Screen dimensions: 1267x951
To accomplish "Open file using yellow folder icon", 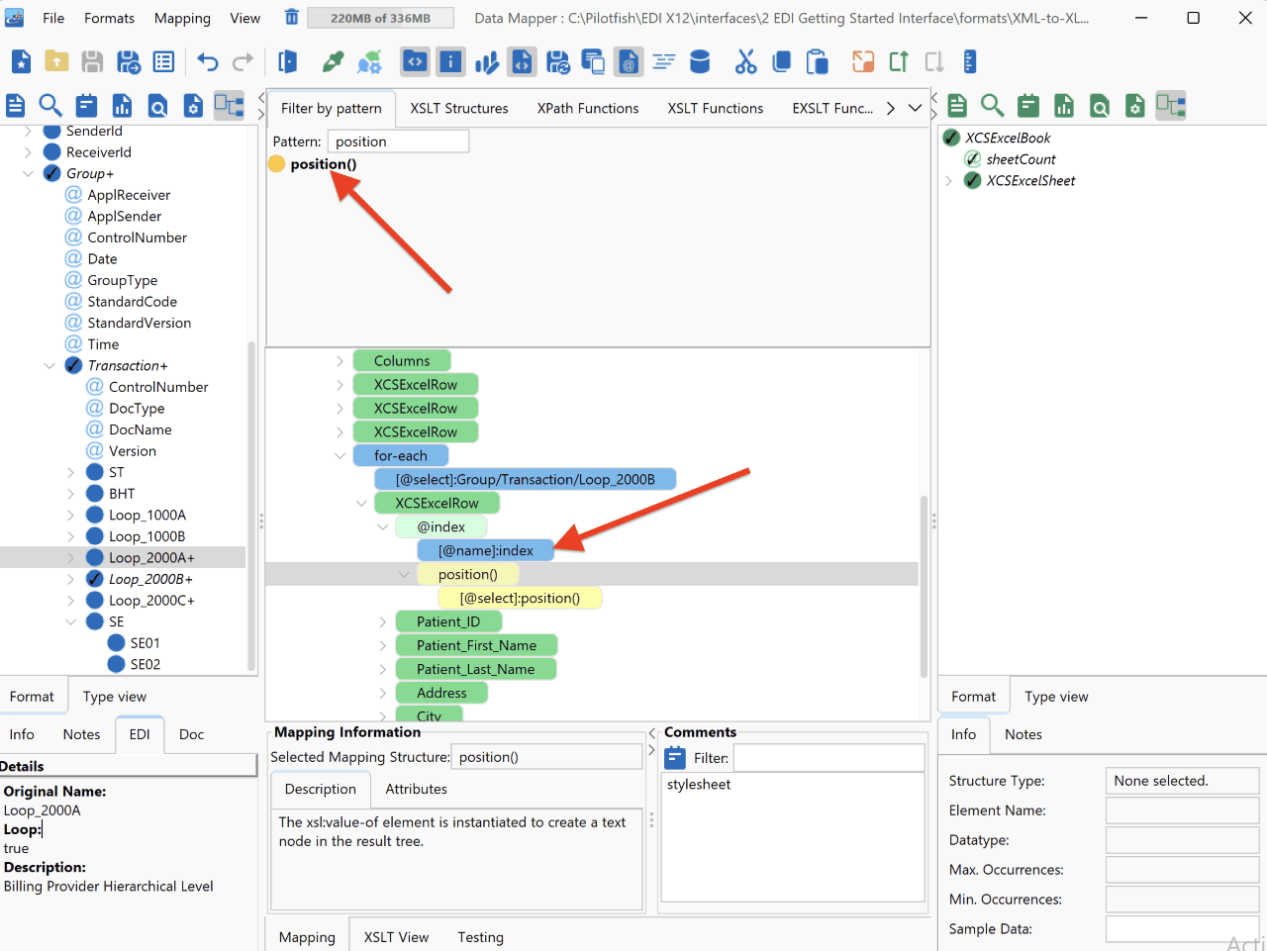I will pos(56,62).
